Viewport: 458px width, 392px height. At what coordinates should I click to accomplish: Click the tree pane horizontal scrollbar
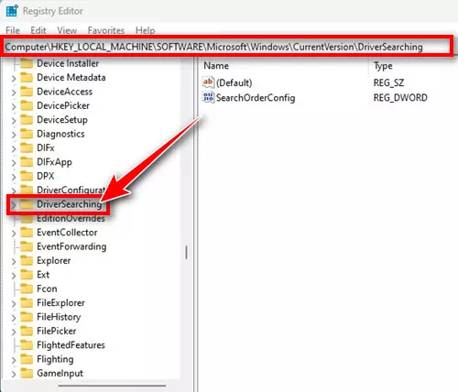click(x=112, y=386)
